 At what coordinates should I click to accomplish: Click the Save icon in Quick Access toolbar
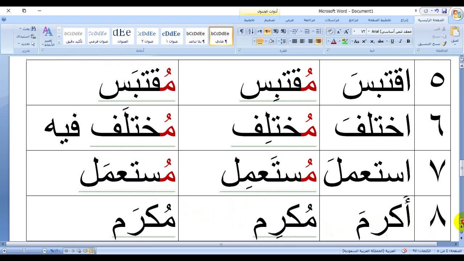point(444,11)
